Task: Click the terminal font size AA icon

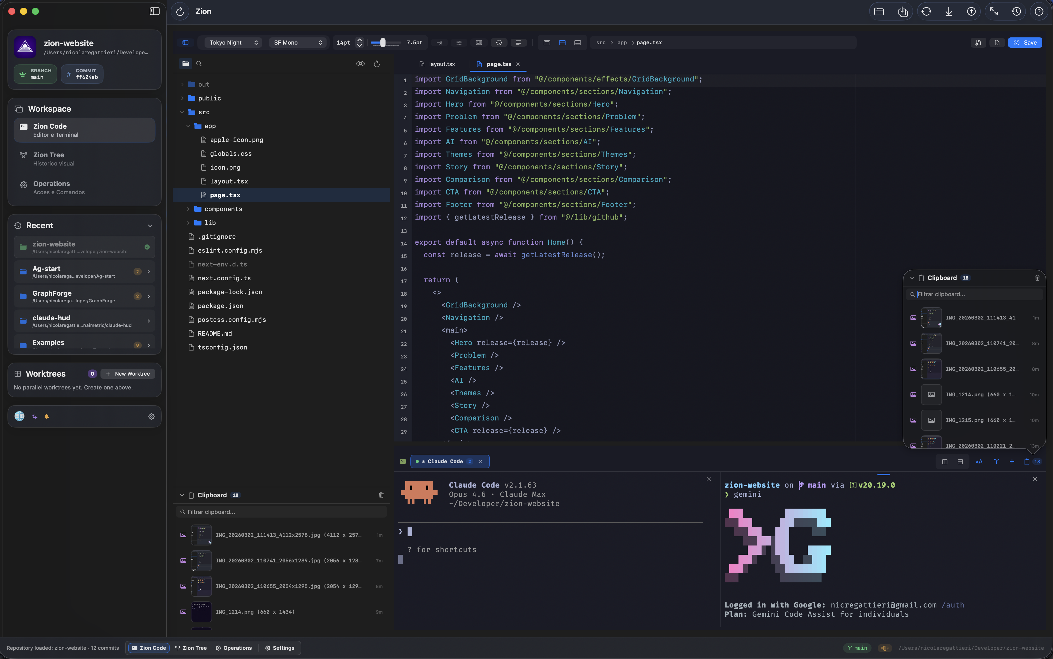Action: [x=979, y=461]
